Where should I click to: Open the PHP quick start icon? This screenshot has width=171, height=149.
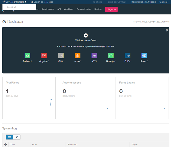[127, 56]
